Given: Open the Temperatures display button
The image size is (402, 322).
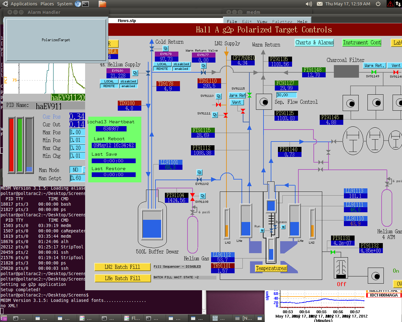Looking at the screenshot, I should coord(271,268).
